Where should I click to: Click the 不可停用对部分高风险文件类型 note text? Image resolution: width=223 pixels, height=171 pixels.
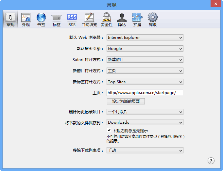pos(146,139)
